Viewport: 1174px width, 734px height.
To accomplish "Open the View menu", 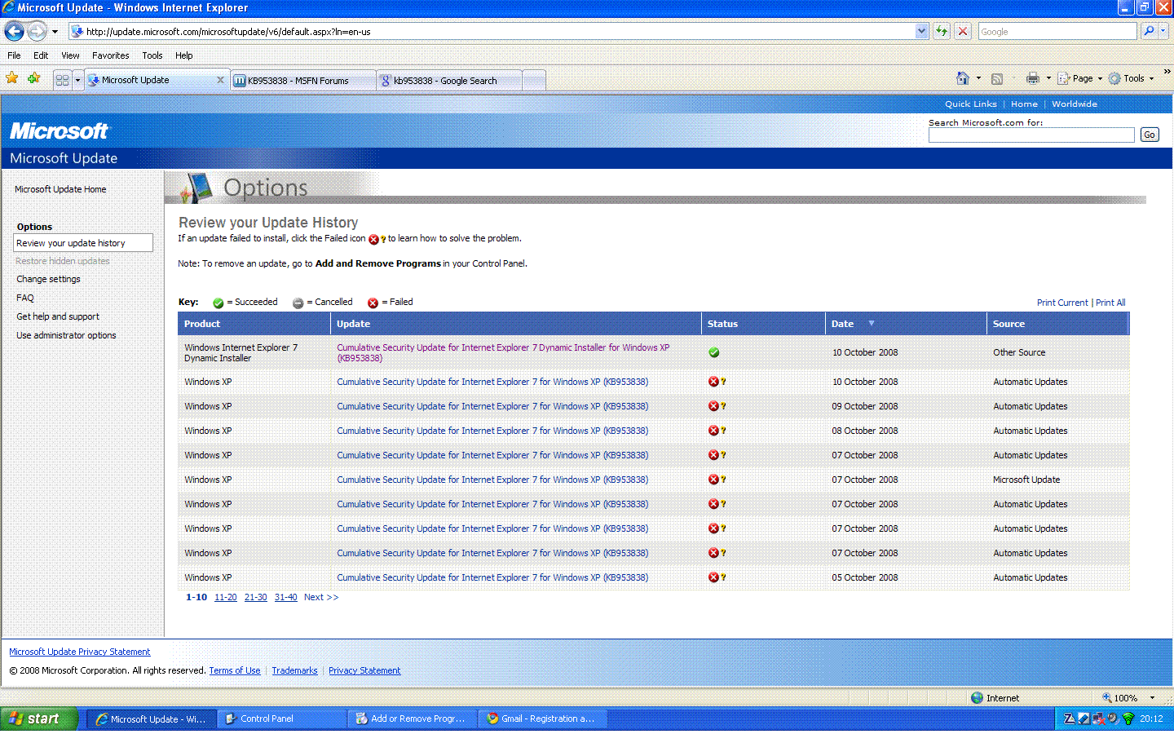I will [x=70, y=55].
